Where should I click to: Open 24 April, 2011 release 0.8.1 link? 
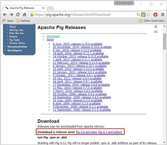click(78, 82)
